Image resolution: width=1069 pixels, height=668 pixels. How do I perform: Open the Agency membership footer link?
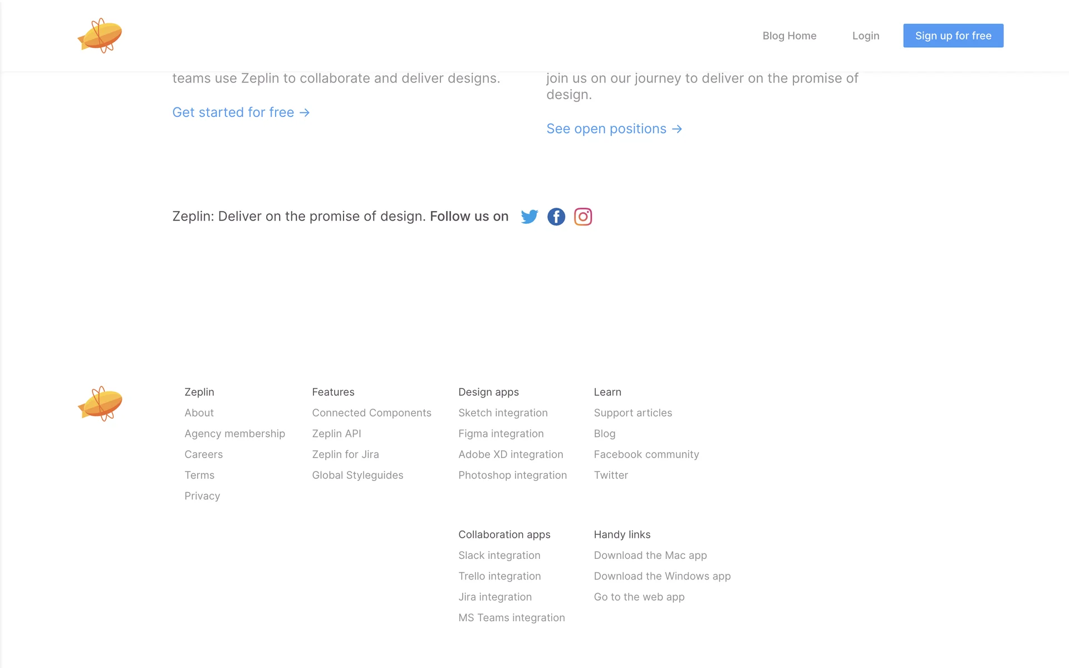tap(234, 434)
